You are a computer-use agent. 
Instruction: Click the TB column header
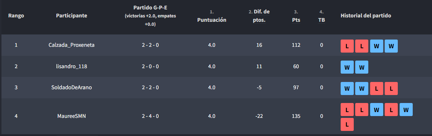click(x=321, y=20)
